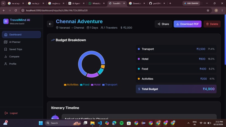
Task: Click the teal Food segment of donut chart
Action: [x=101, y=71]
